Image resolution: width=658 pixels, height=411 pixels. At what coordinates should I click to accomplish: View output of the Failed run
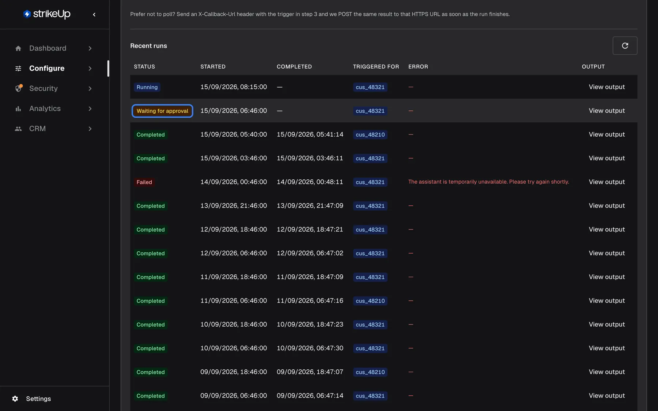point(606,182)
